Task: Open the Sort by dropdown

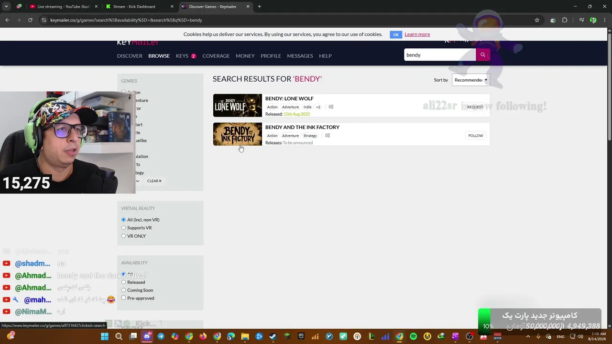Action: [471, 80]
